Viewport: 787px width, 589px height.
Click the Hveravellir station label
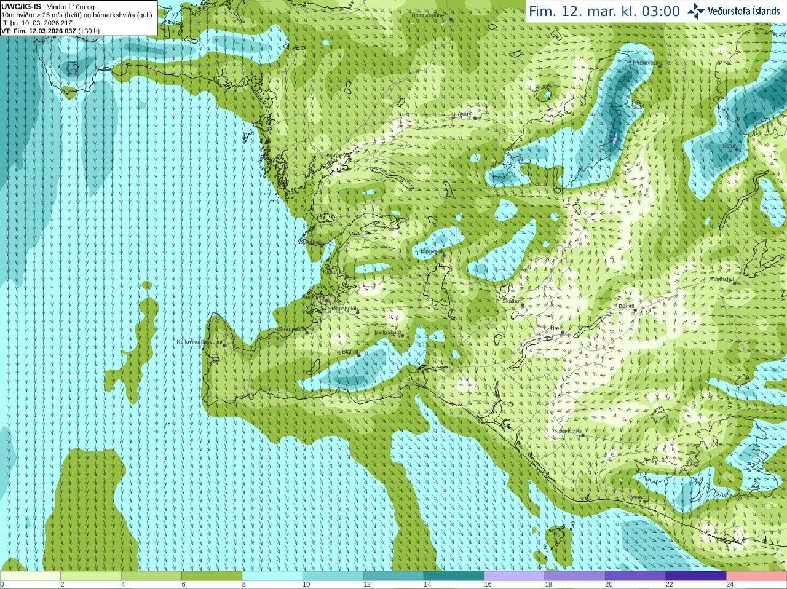coord(646,63)
